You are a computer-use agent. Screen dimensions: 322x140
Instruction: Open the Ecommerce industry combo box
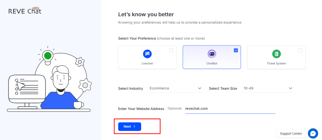pos(174,88)
